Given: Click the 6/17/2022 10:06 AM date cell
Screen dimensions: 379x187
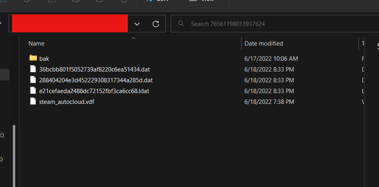Looking at the screenshot, I should [x=271, y=58].
